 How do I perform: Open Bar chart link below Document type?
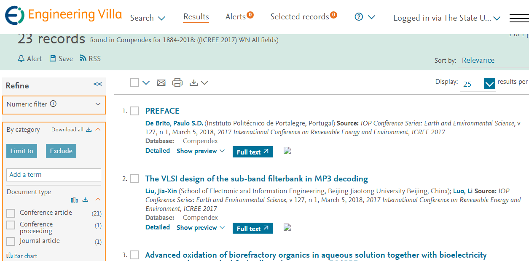tap(22, 256)
